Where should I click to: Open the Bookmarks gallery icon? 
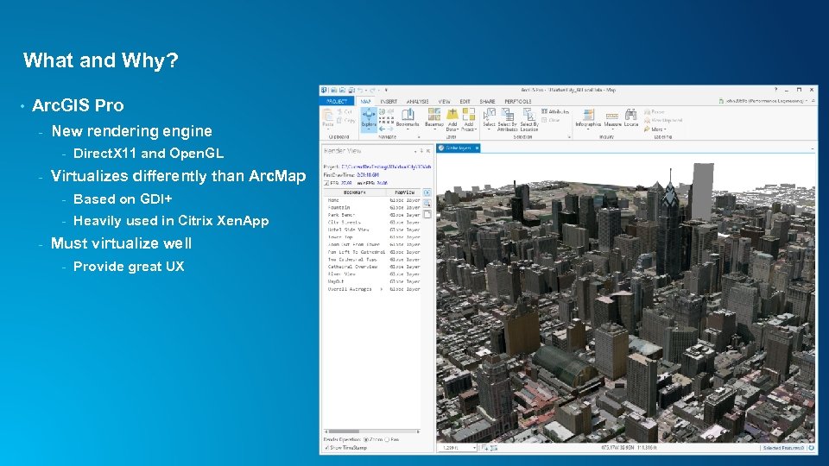coord(408,115)
